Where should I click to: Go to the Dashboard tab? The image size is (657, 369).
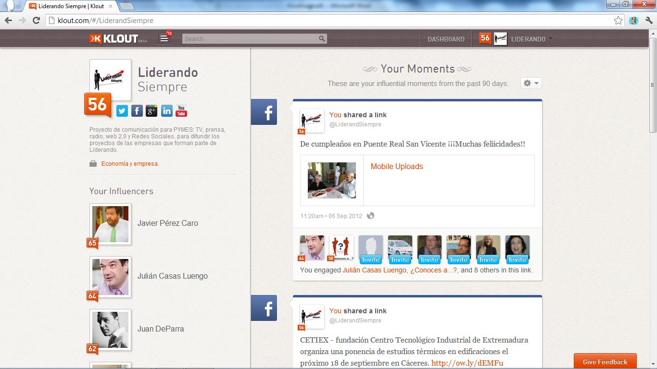pos(446,39)
